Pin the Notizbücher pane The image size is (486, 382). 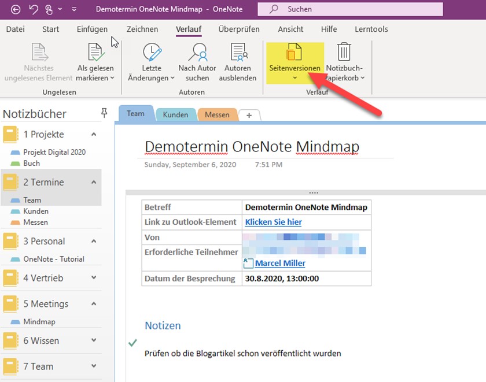104,113
